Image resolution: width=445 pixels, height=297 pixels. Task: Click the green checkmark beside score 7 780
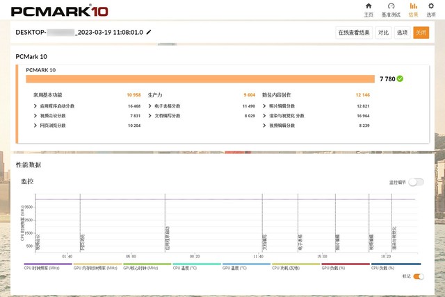[x=400, y=78]
